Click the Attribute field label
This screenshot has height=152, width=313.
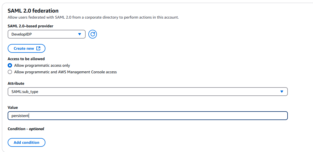click(x=16, y=83)
